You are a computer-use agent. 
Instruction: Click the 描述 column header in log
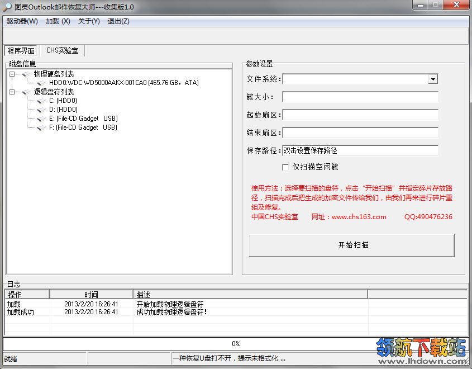tap(250, 294)
